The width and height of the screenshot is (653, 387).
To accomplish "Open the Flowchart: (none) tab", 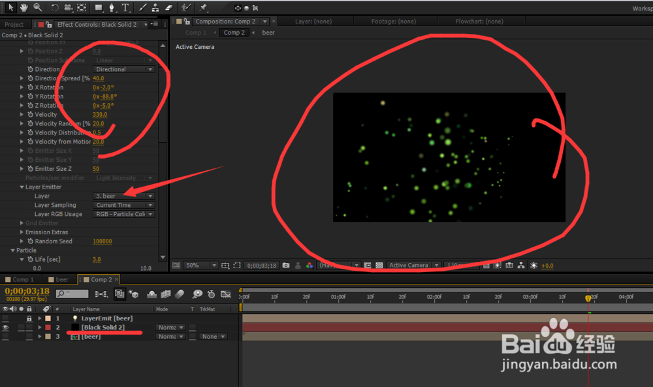I will (479, 22).
